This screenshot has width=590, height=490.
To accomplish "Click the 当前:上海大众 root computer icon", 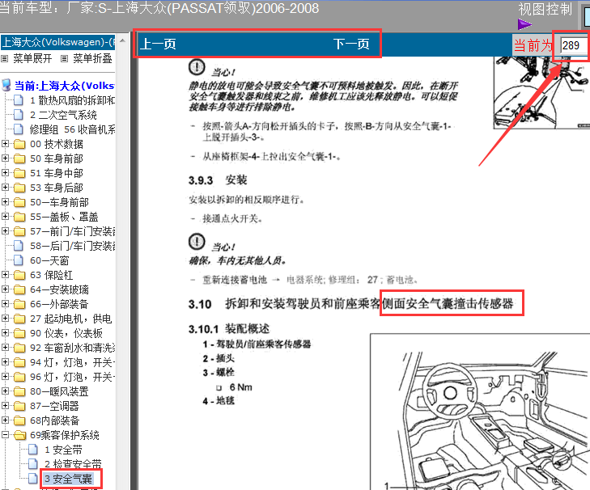I will pyautogui.click(x=6, y=85).
